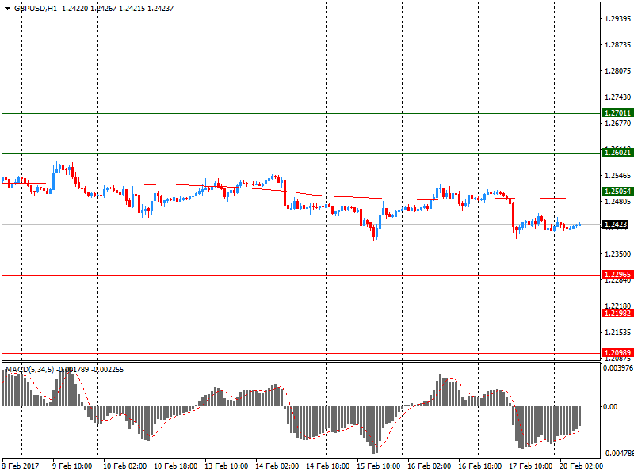Select price scale value 1.26770
634x475 pixels.
click(x=618, y=123)
